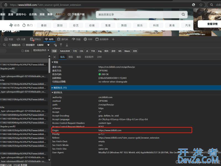Switch to the 源代码 sources tab

tap(63, 39)
